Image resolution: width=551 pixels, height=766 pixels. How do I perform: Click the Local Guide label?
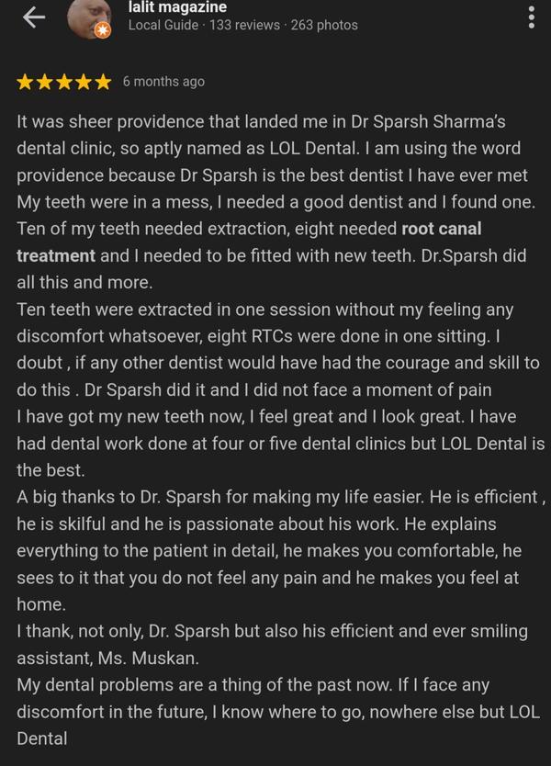(x=163, y=25)
